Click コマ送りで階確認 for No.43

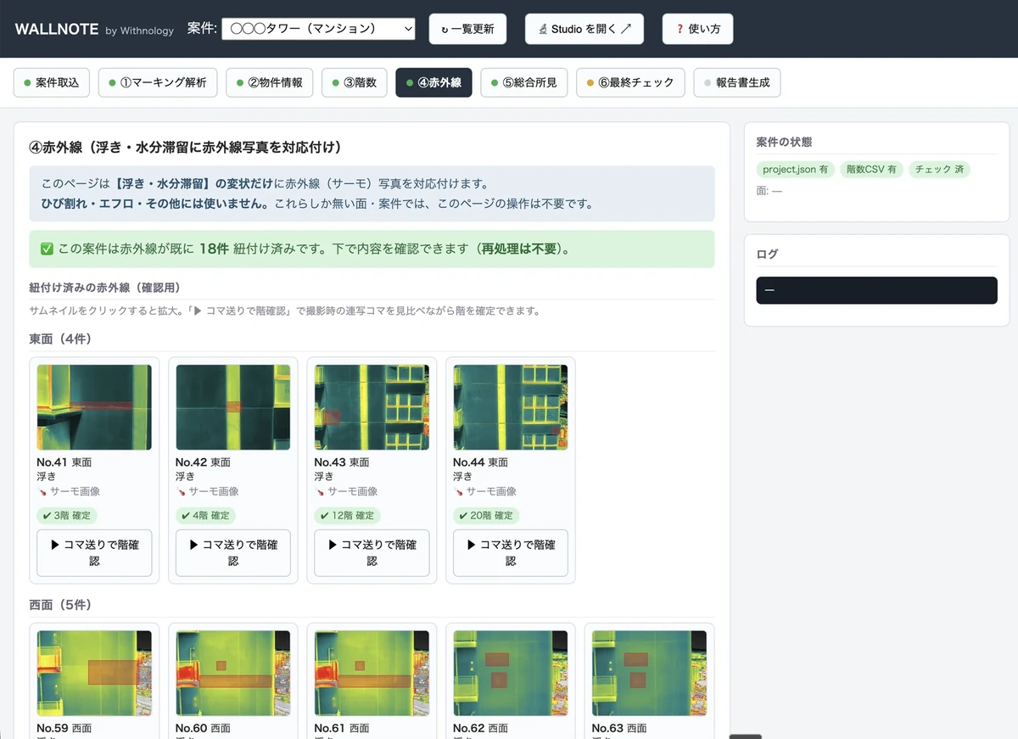[x=372, y=553]
